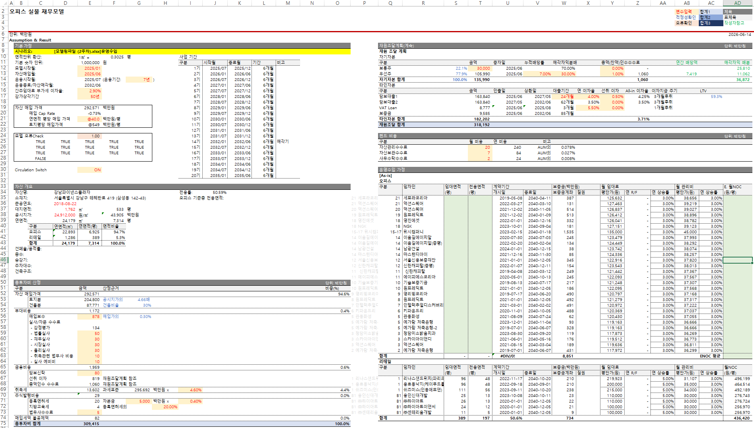Viewport: 754px width, 428px height.
Task: Select row header 46
Action: (3, 260)
